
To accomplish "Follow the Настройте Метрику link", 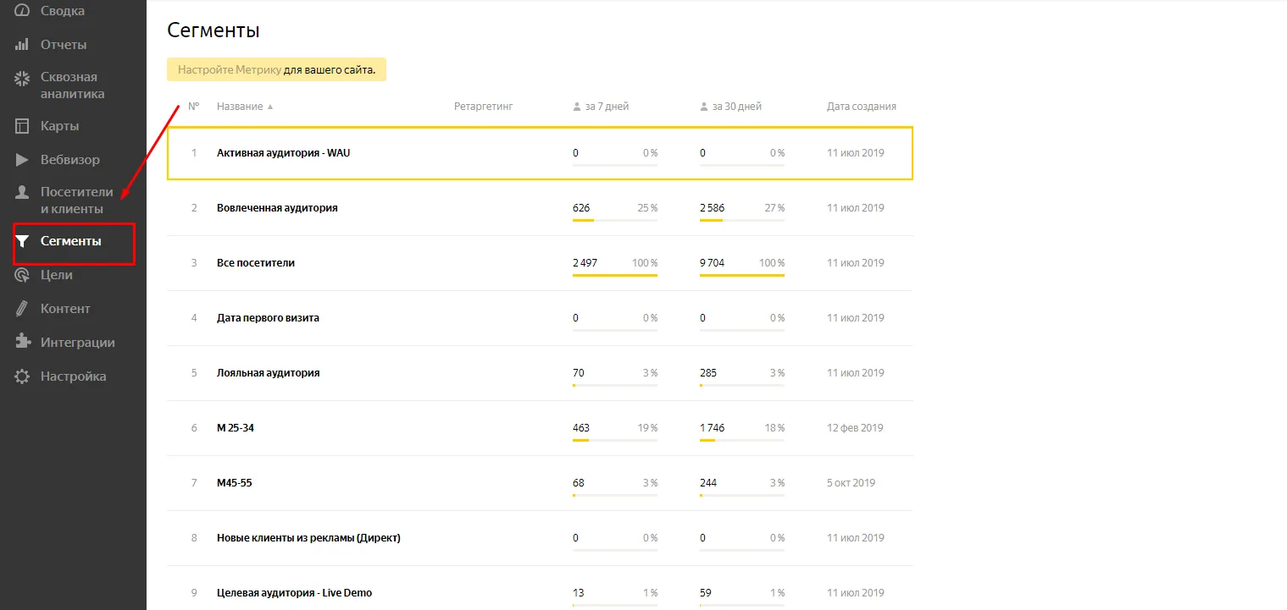I will coord(229,70).
